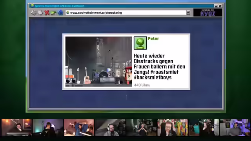The image size is (251, 141).
Task: Click the #roastsmiet hashtag
Action: 164,72
